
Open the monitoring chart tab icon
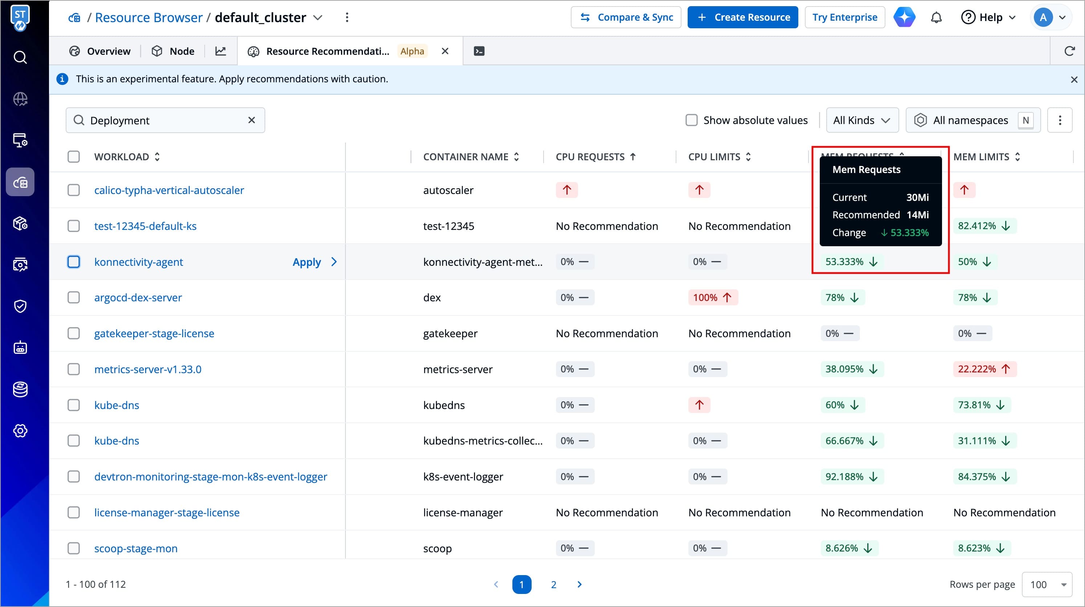click(221, 51)
